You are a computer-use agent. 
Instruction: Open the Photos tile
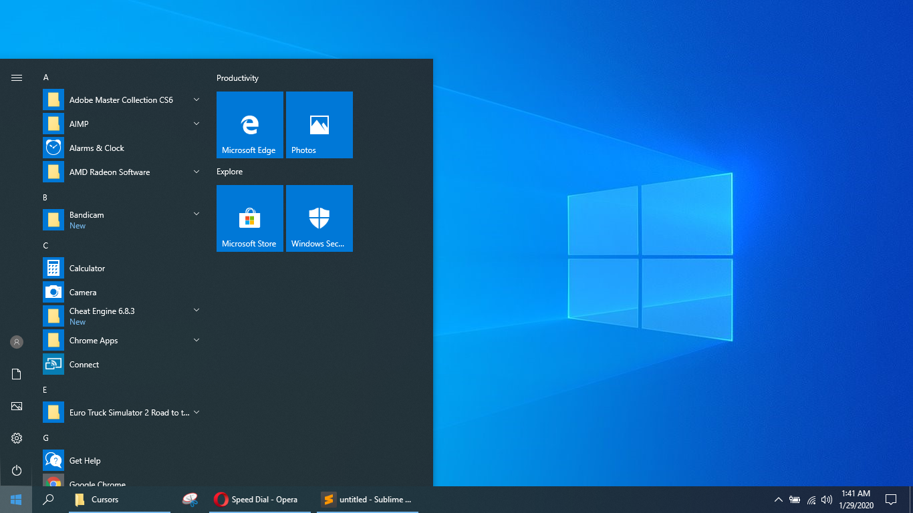(x=319, y=125)
